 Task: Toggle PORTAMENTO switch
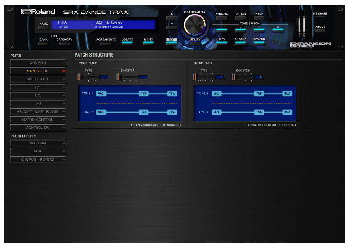tap(106, 44)
